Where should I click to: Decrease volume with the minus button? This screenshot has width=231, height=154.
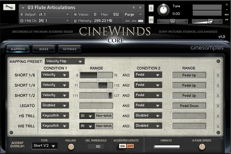tap(194, 22)
